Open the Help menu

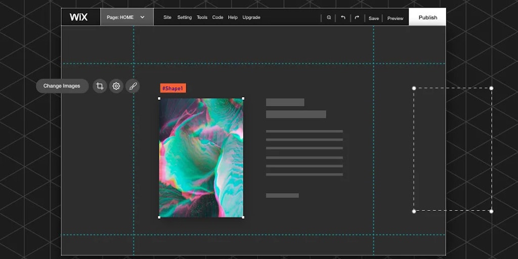[x=233, y=18]
